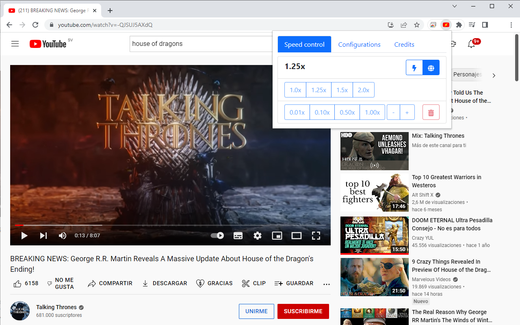The width and height of the screenshot is (520, 325).
Task: Click the video progress bar
Action: 170,225
